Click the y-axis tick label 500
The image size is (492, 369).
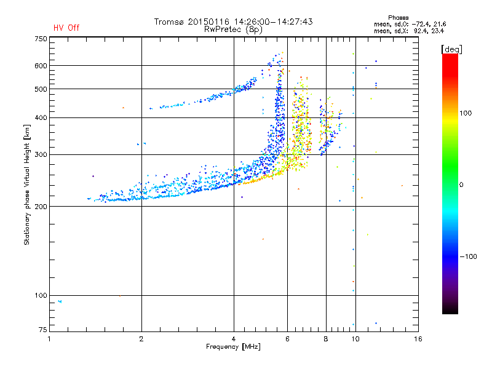tap(41, 89)
